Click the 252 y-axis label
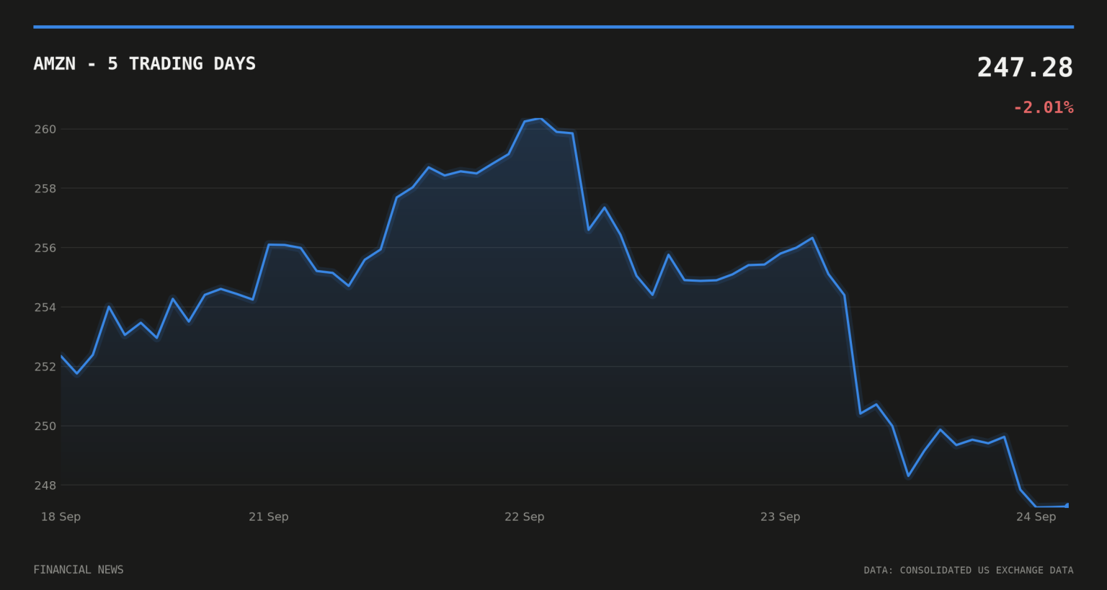This screenshot has height=590, width=1107. tap(45, 367)
